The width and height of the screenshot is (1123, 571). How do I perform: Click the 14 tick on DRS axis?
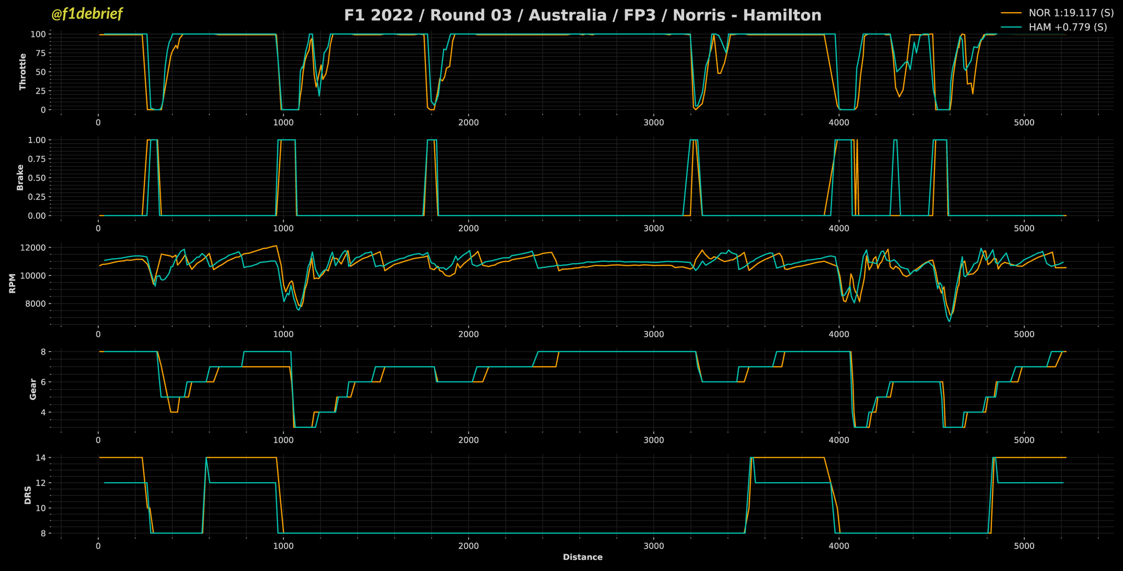pos(40,457)
